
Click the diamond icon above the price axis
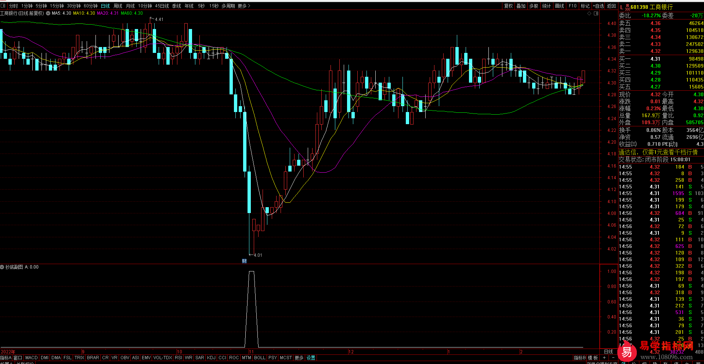pos(589,13)
